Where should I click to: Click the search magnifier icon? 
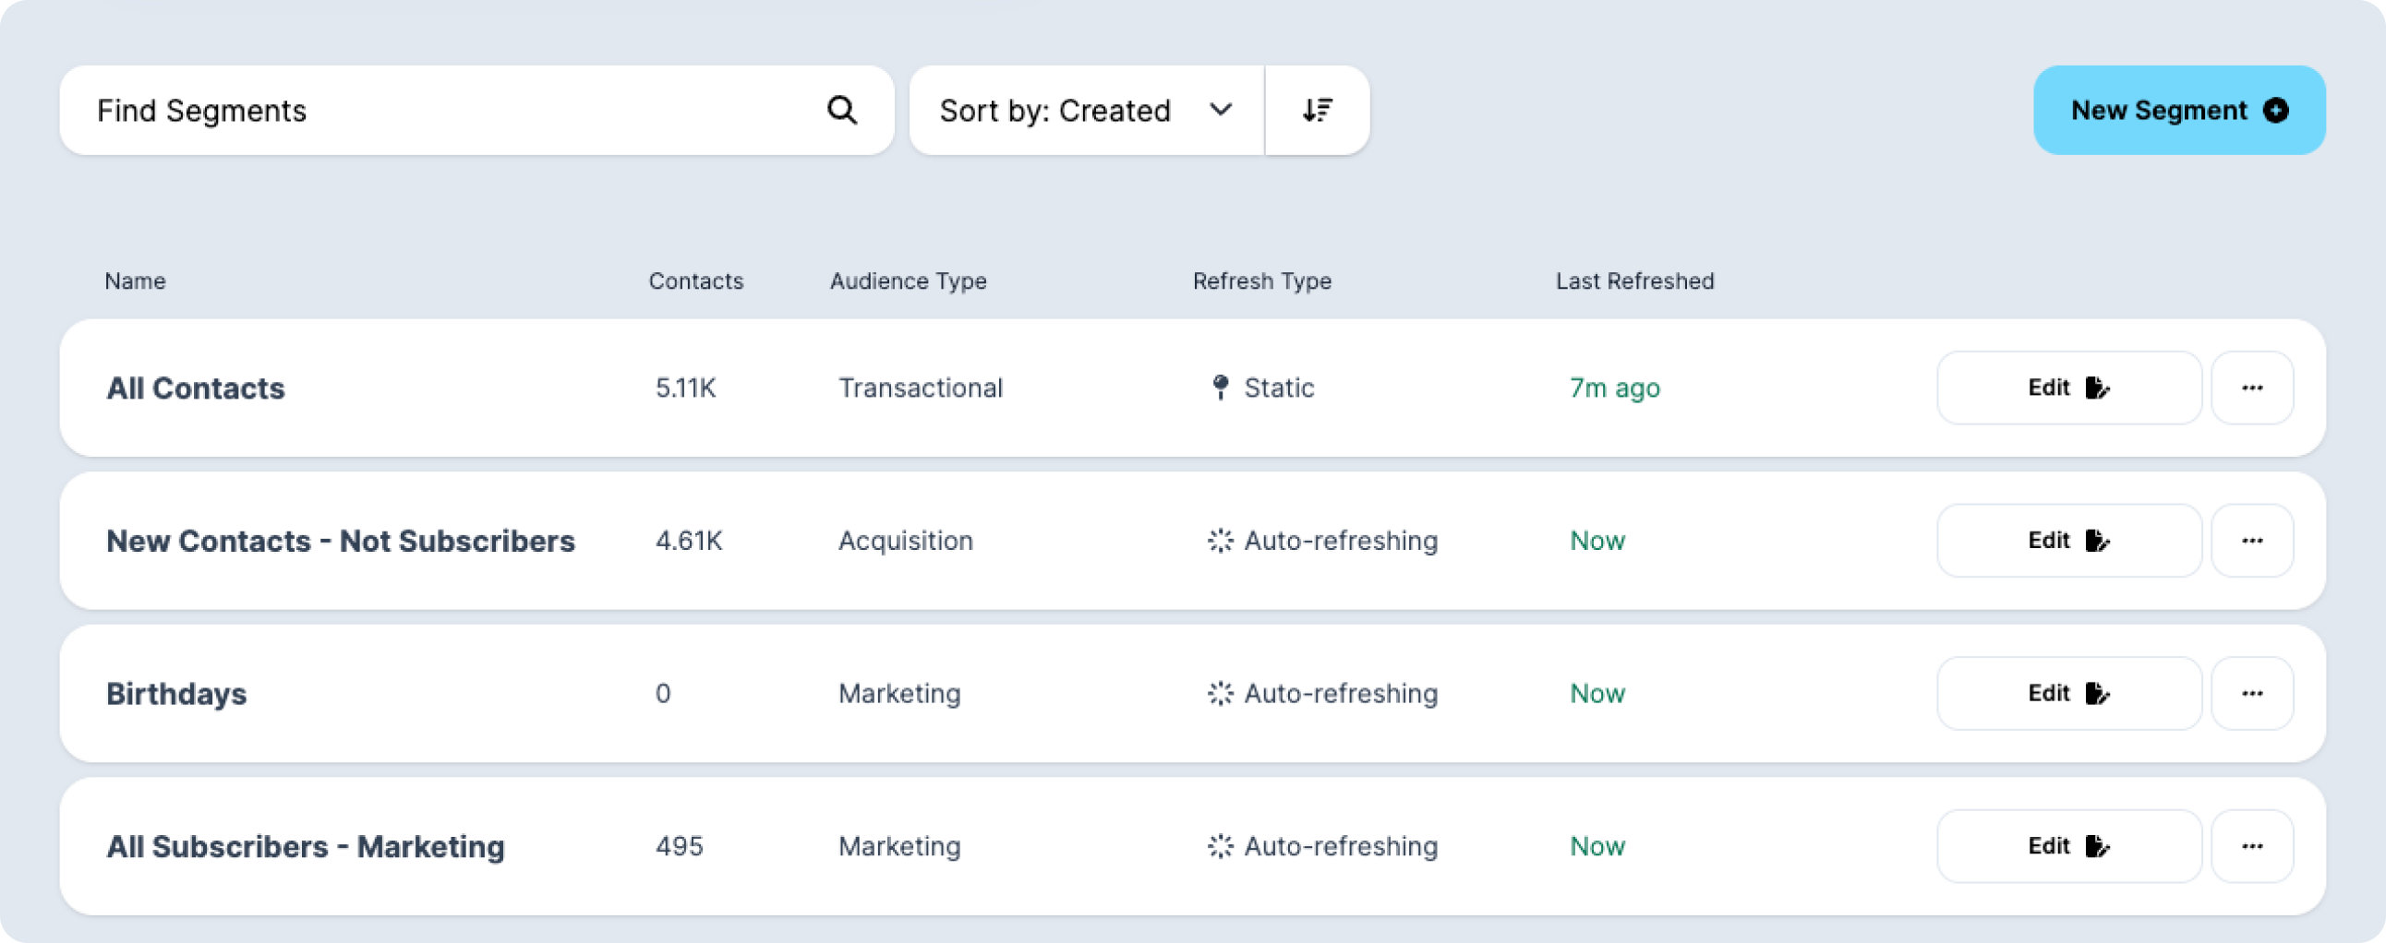841,110
